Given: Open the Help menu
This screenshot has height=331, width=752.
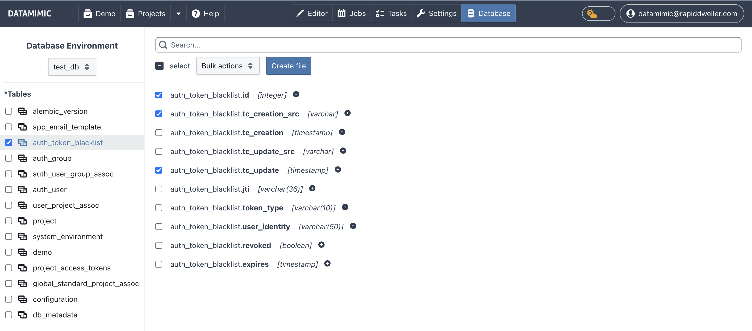Looking at the screenshot, I should tap(205, 13).
